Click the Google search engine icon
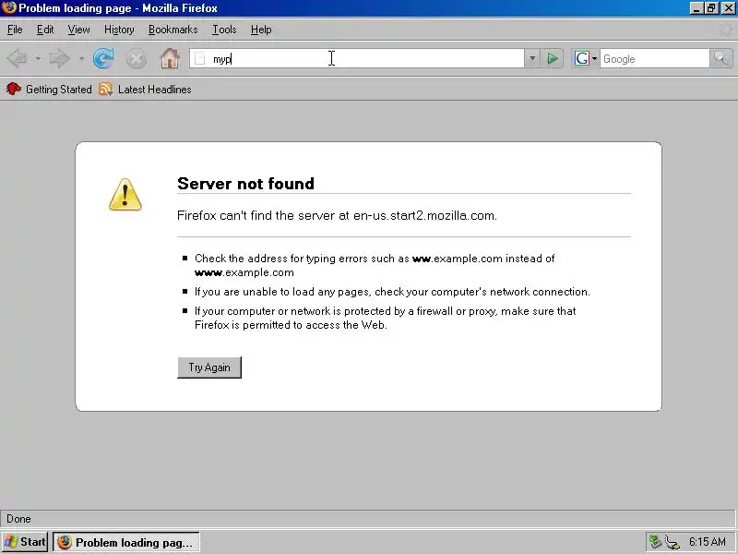The height and width of the screenshot is (554, 738). pos(582,59)
